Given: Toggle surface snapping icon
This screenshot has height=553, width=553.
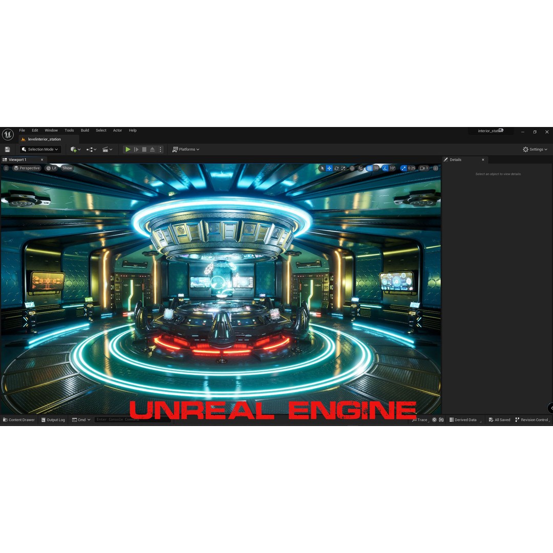Looking at the screenshot, I should (360, 168).
